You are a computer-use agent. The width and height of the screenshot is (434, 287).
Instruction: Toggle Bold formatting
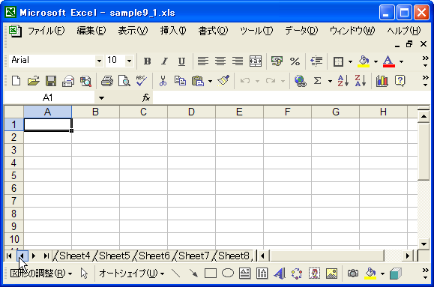click(147, 61)
